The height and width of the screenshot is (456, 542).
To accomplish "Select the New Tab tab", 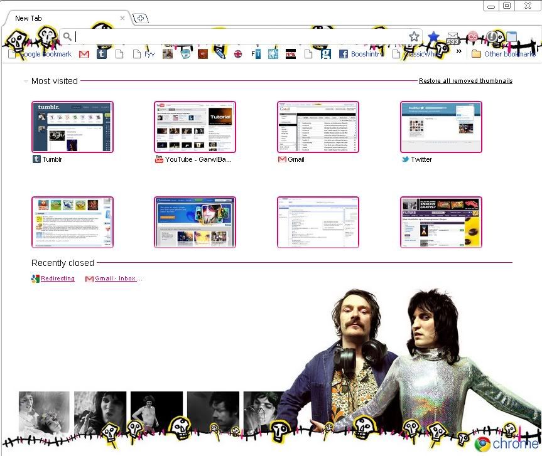I will 63,18.
